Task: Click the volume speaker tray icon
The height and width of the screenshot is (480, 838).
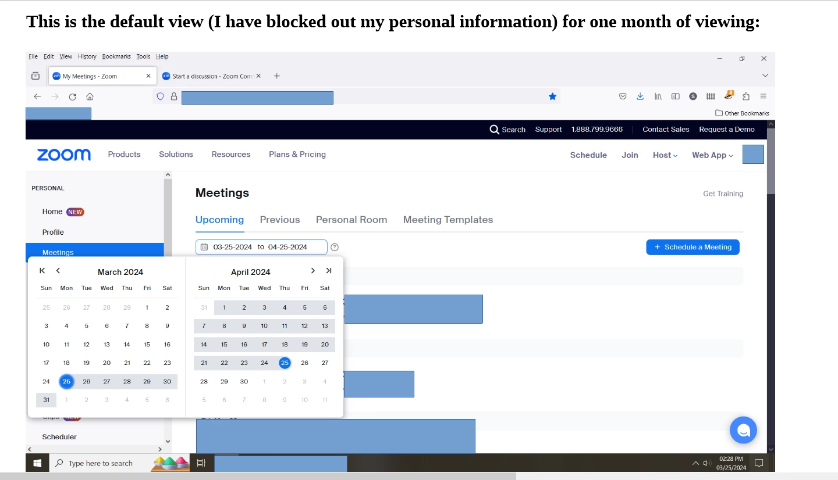Action: tap(707, 463)
